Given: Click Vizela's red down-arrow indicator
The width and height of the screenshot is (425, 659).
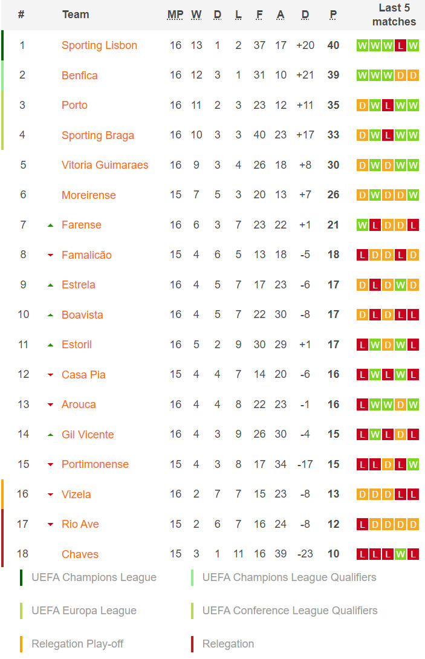Looking at the screenshot, I should pyautogui.click(x=50, y=495).
